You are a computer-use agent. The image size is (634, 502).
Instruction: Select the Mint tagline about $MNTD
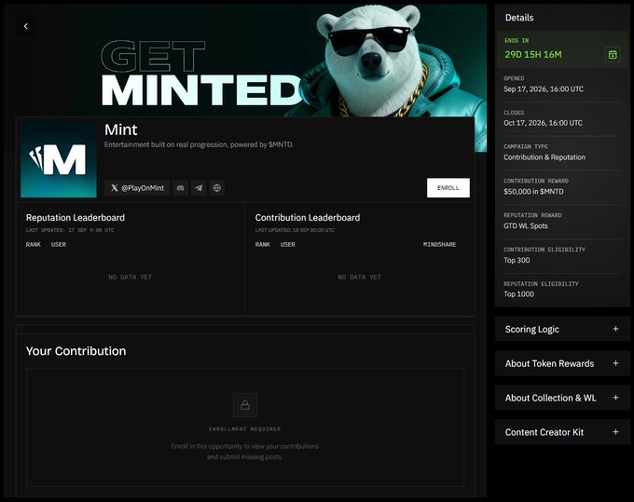tap(199, 144)
